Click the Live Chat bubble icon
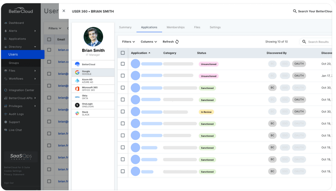This screenshot has width=336, height=191. coord(5,130)
